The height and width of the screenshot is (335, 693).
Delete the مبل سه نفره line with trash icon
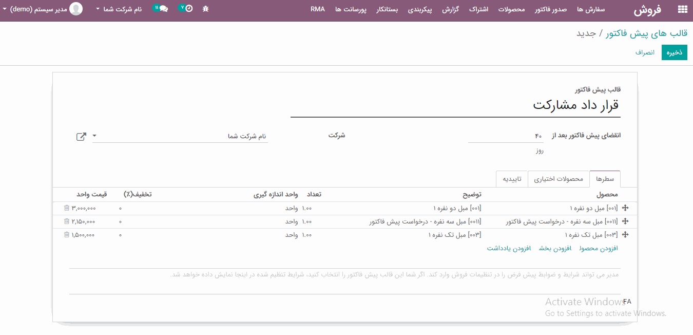pyautogui.click(x=66, y=221)
